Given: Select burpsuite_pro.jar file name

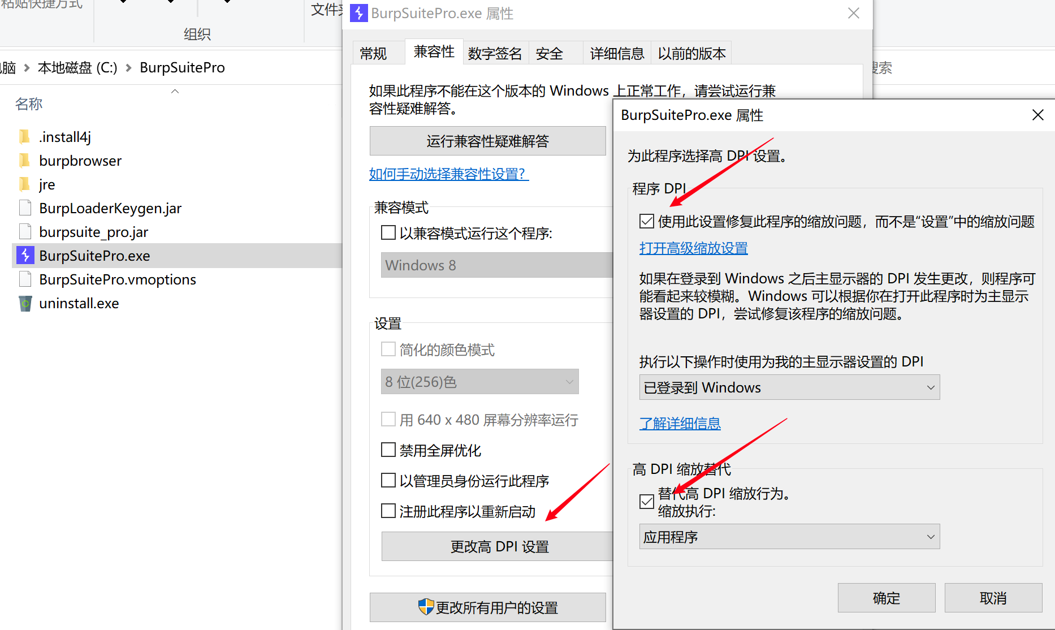Looking at the screenshot, I should coord(94,232).
